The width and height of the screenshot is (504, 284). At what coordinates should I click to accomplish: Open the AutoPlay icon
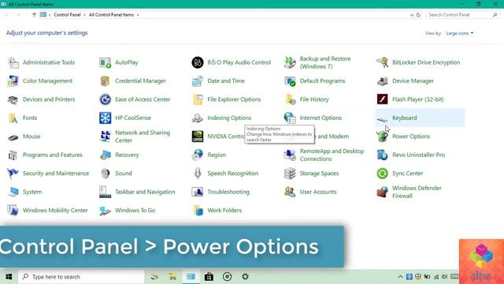(x=105, y=62)
